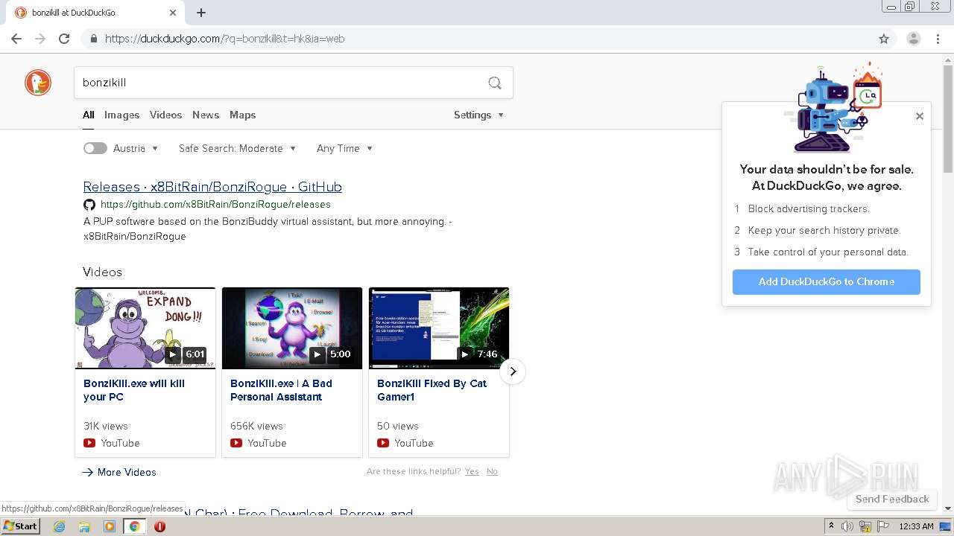
Task: Open the Any Time filter dropdown
Action: 345,148
